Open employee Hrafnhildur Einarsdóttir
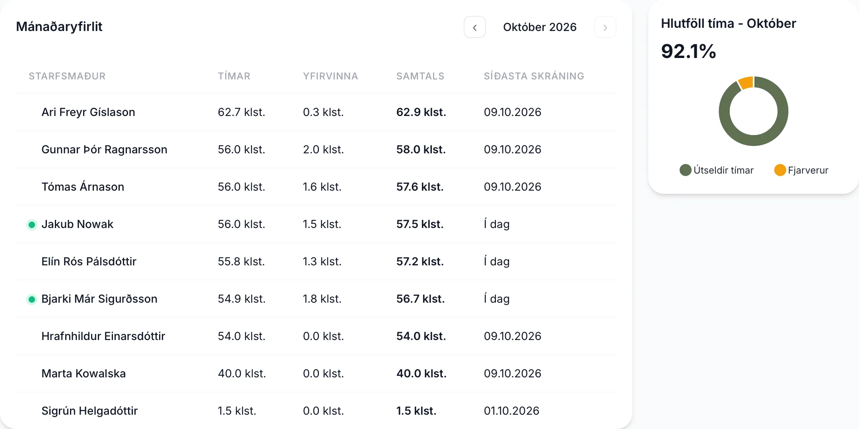This screenshot has width=859, height=429. click(x=103, y=336)
